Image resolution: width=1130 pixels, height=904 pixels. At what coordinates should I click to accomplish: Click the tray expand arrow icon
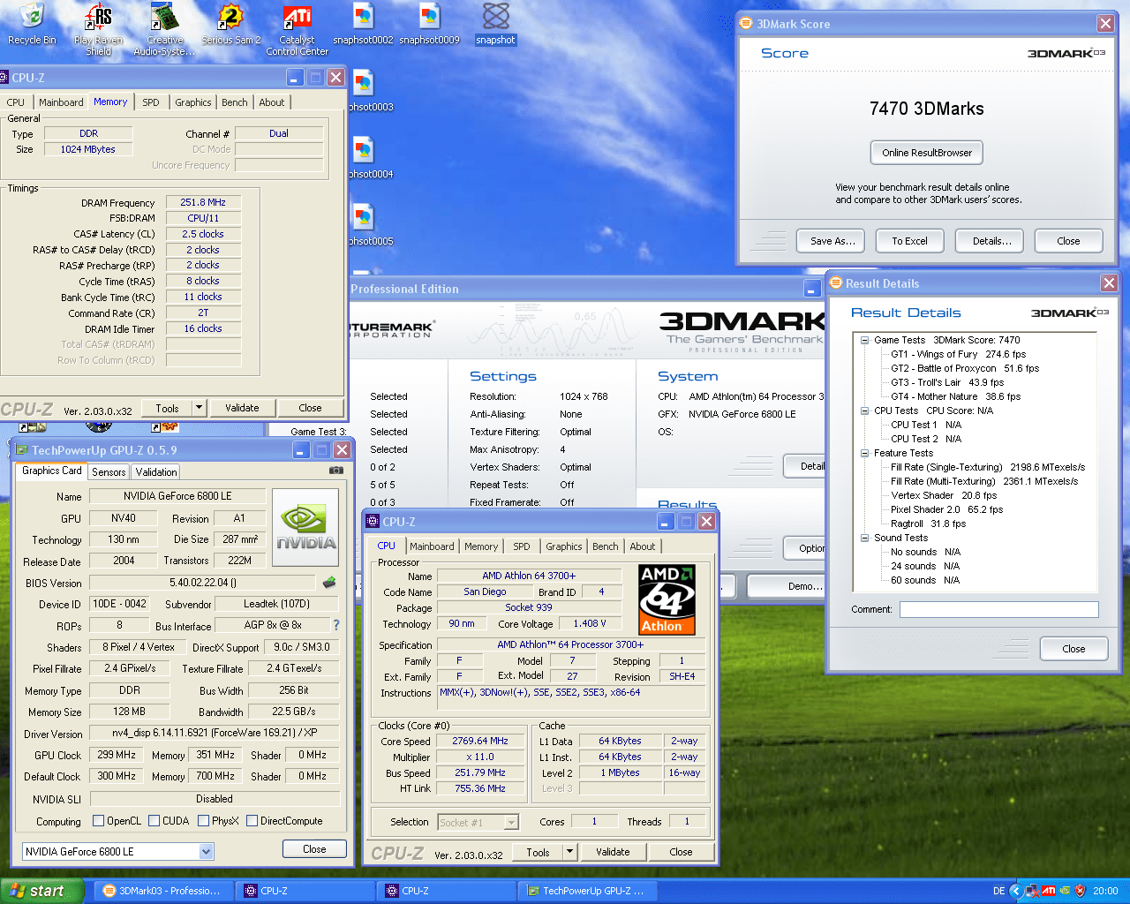pos(1015,891)
